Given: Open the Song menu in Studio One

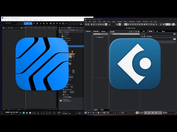Looking at the screenshot, I should pyautogui.click(x=9, y=20).
